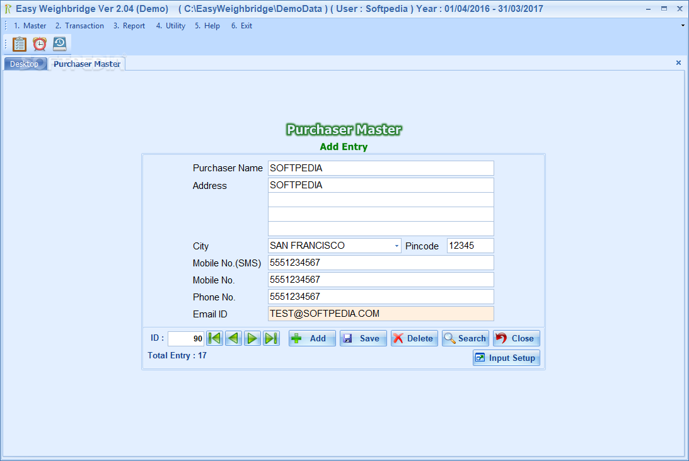Viewport: 689px width, 461px height.
Task: Click the red alarm clock toolbar icon
Action: (40, 44)
